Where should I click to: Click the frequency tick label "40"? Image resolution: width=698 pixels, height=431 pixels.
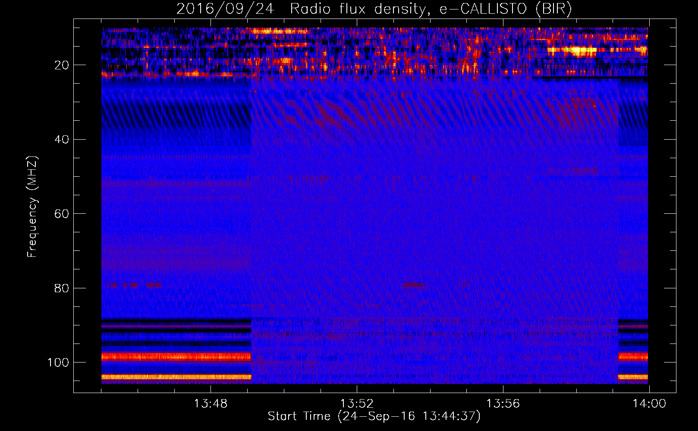point(62,140)
